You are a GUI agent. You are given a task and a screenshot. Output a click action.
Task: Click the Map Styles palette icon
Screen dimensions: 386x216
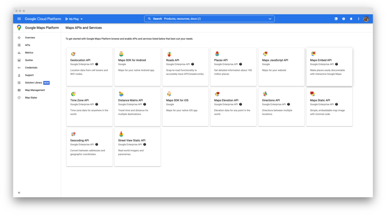pos(19,98)
